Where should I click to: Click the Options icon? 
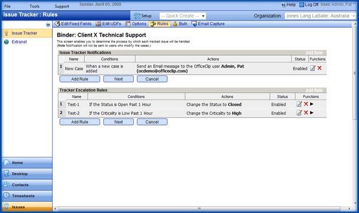point(128,23)
